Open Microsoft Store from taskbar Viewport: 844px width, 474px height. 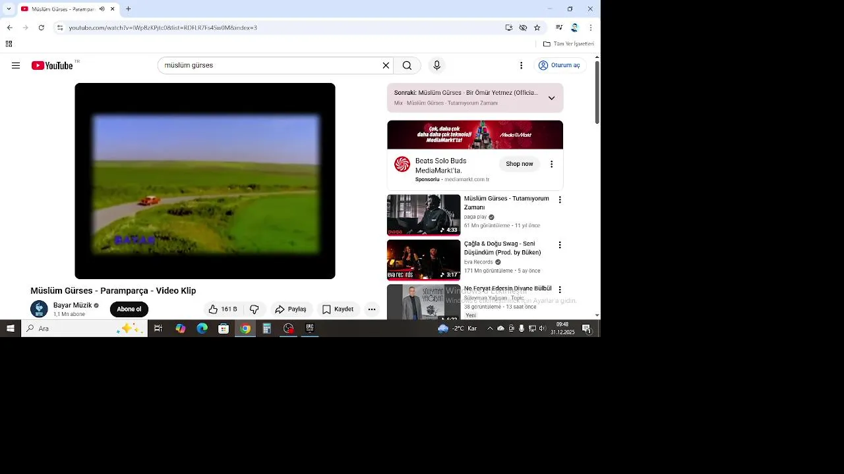224,329
